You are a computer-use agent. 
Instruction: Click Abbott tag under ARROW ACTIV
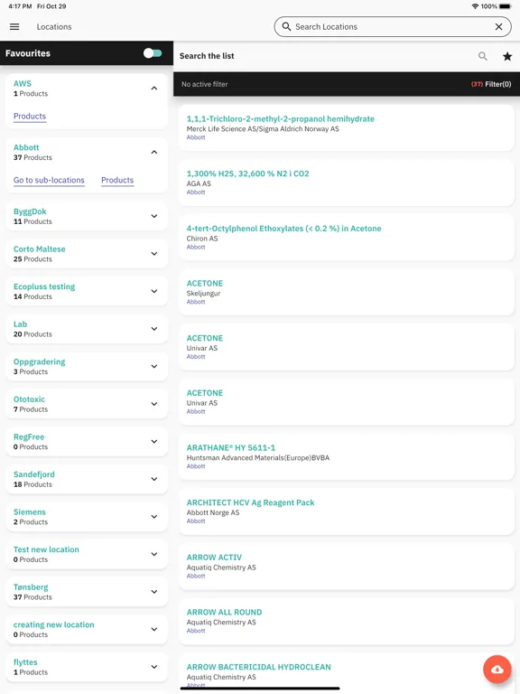196,576
